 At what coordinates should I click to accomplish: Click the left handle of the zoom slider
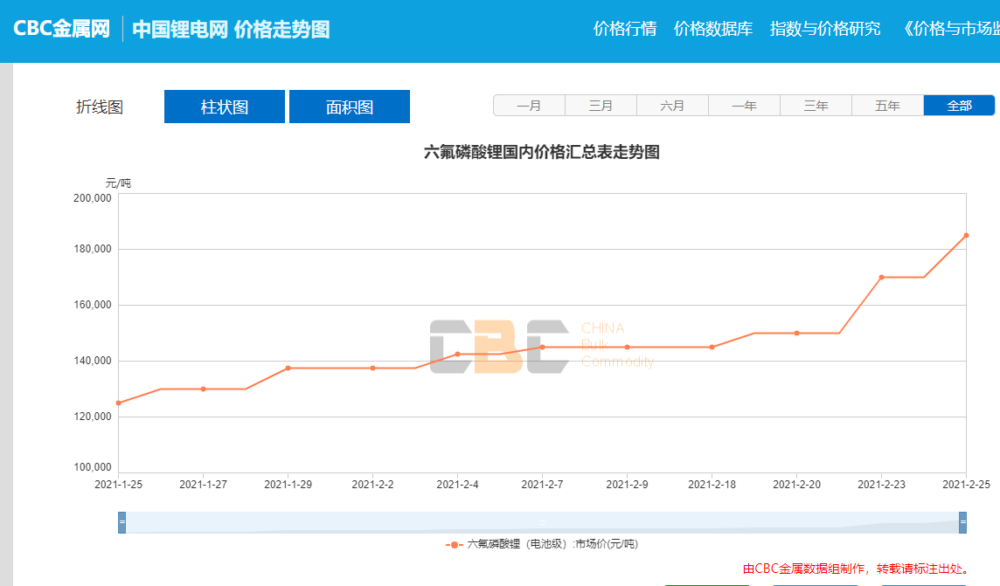point(122,522)
